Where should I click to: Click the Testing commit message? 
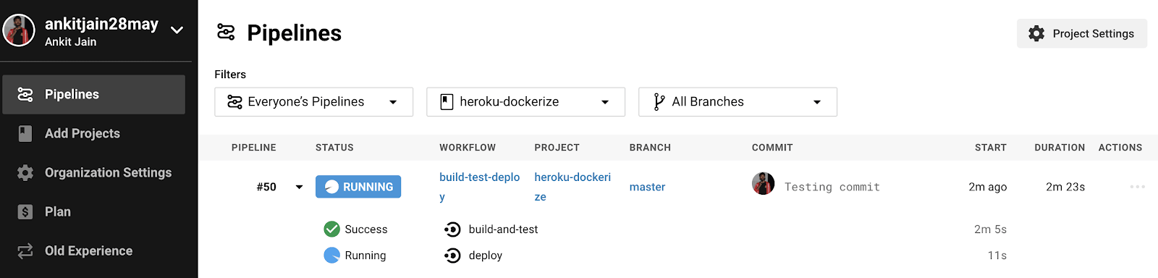pyautogui.click(x=832, y=187)
